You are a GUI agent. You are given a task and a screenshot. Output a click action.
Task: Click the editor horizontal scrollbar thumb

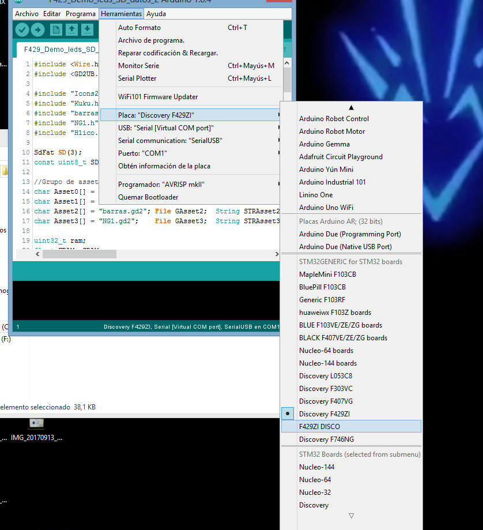[80, 254]
